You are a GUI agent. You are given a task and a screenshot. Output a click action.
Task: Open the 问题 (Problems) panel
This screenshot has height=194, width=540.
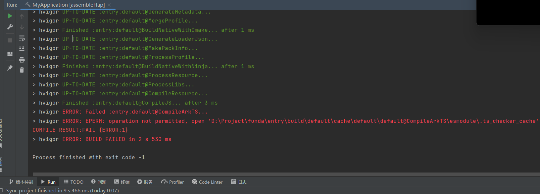99,182
